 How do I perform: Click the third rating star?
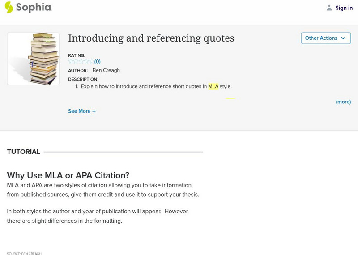81,61
